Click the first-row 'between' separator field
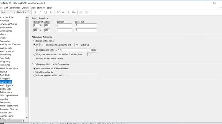Image resolution: width=222 pixels, height=124 pixels. point(65,25)
